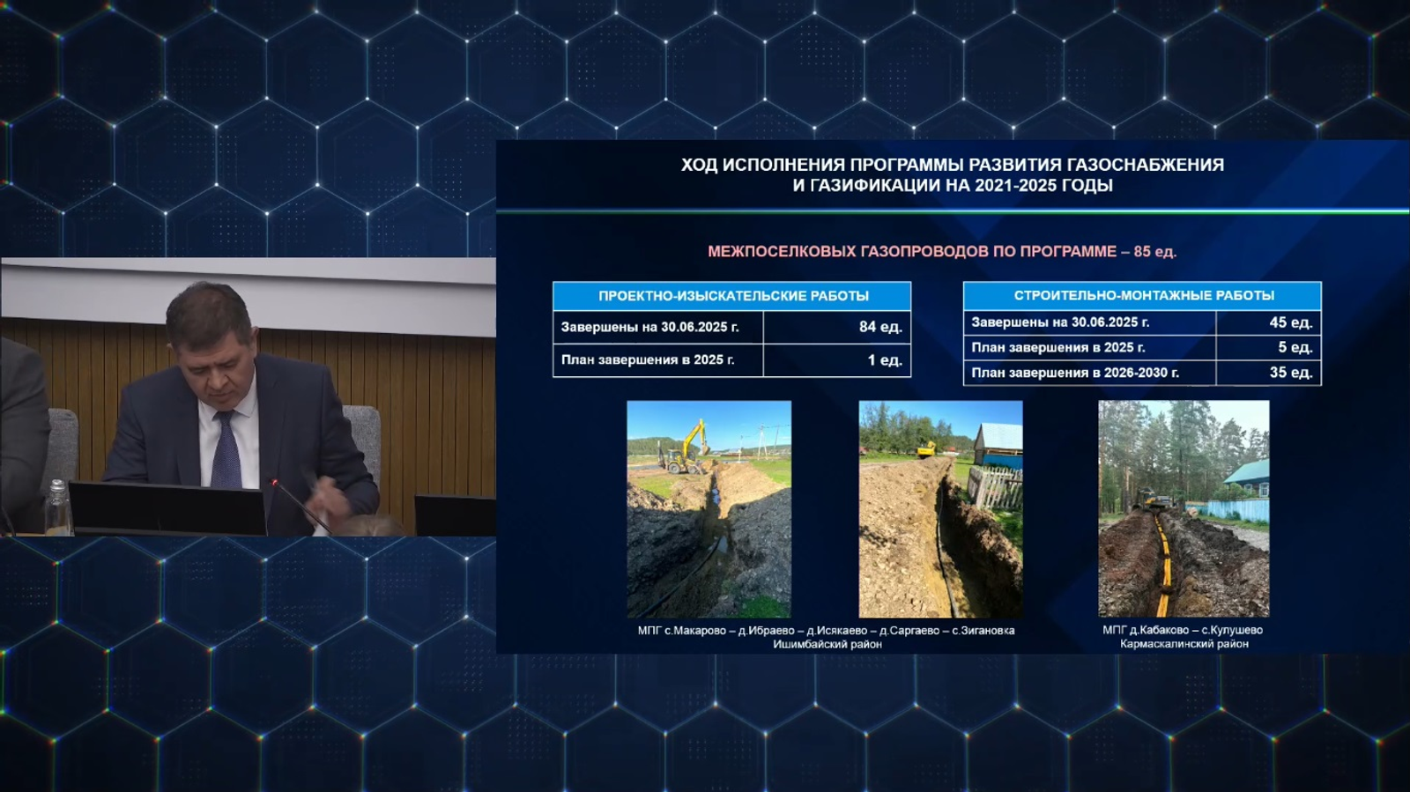Click the 5 ед. table cell
Image resolution: width=1410 pixels, height=792 pixels.
click(x=1269, y=347)
